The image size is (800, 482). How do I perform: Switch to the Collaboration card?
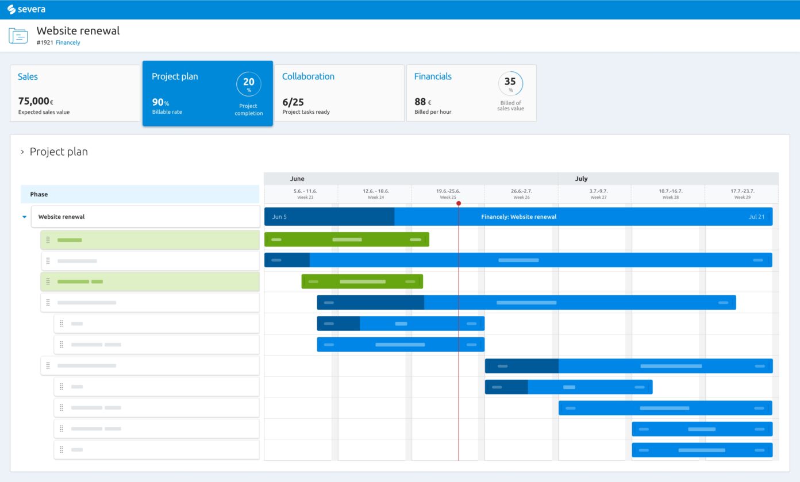pos(339,93)
